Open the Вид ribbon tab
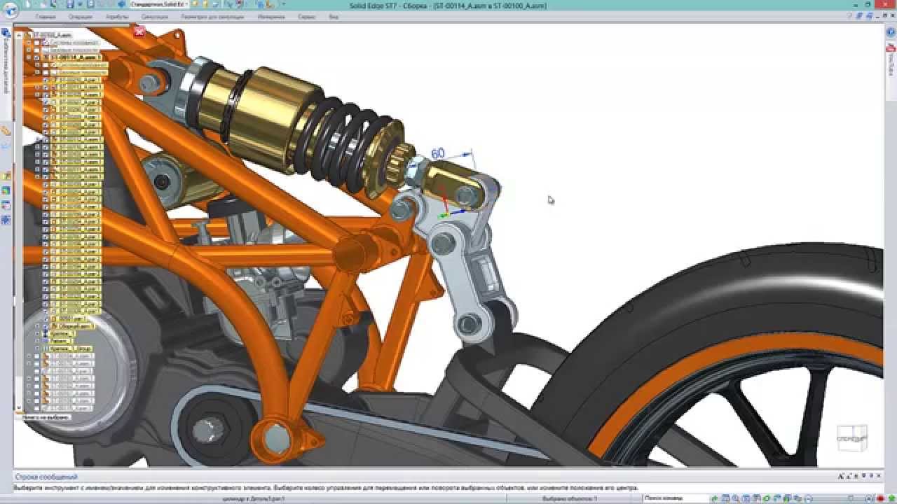The height and width of the screenshot is (504, 897). [334, 15]
